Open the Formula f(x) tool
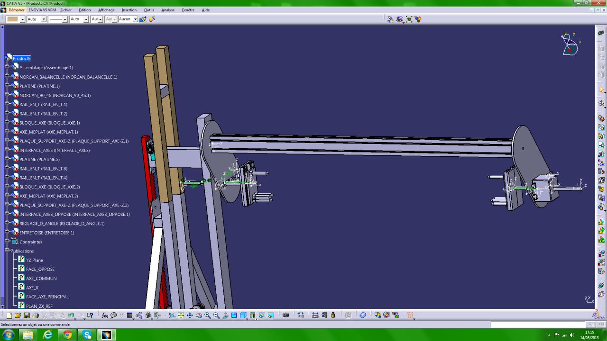Viewport: 607px width, 341px height. (x=105, y=315)
